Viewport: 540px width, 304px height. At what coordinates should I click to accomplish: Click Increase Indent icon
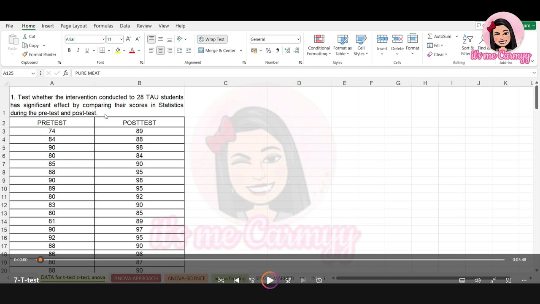(x=189, y=50)
